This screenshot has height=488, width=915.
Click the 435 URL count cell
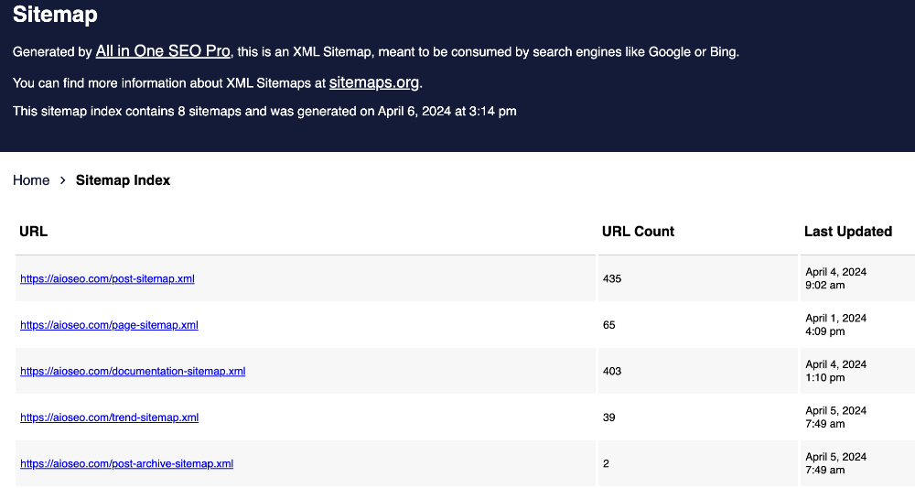click(x=612, y=278)
